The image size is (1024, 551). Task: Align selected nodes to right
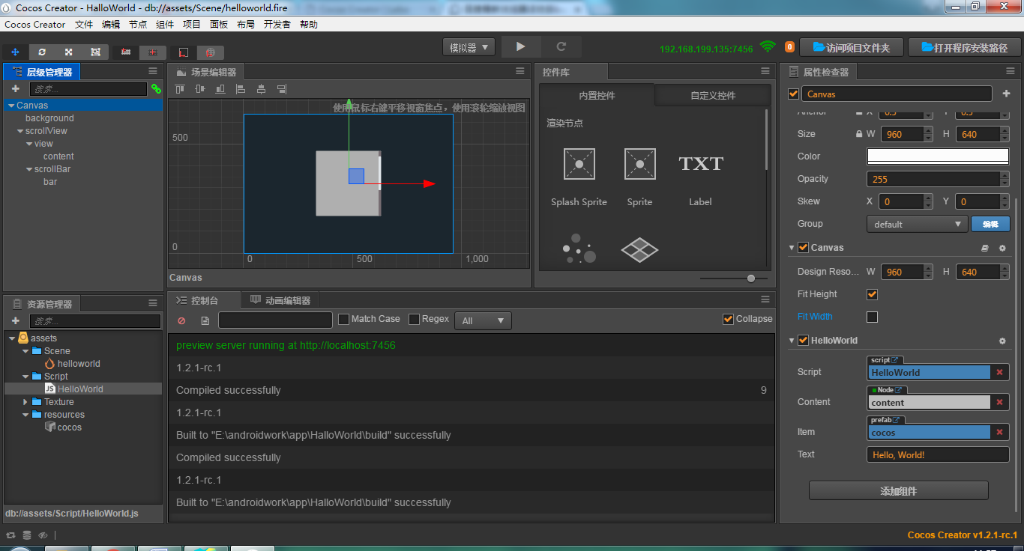(281, 88)
